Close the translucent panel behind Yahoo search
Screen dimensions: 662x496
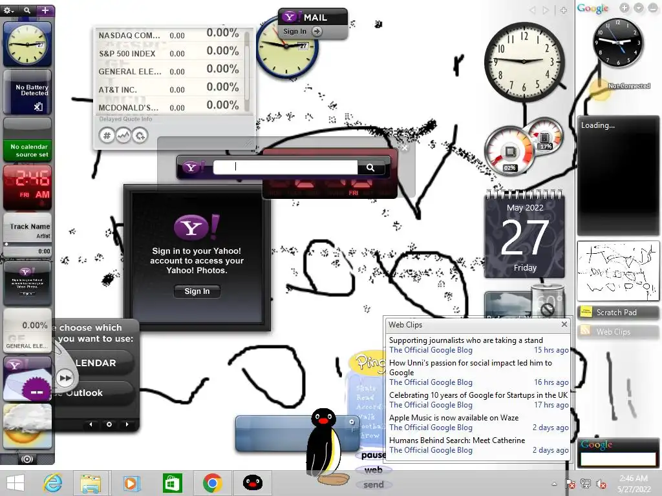point(405,148)
